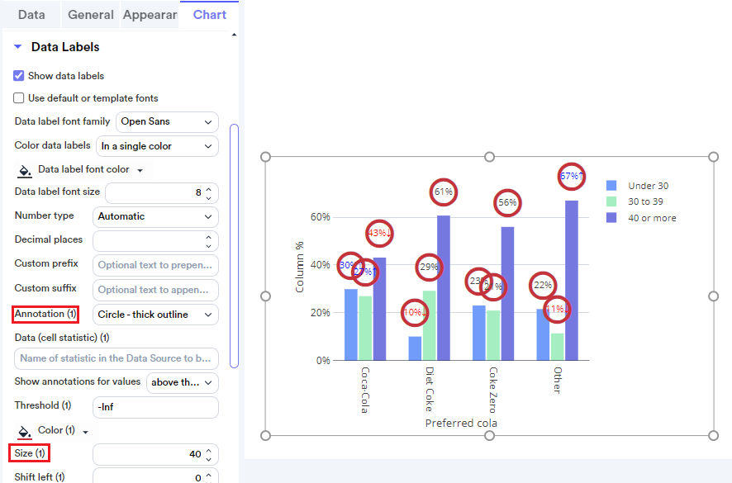Click the bottom-right chart resize handle
This screenshot has width=732, height=483.
coord(713,435)
